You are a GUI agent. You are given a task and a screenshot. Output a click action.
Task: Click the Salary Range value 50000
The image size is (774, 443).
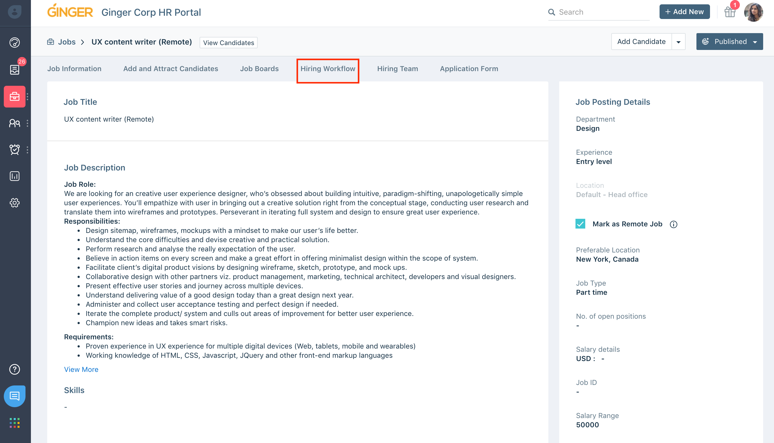pyautogui.click(x=587, y=425)
